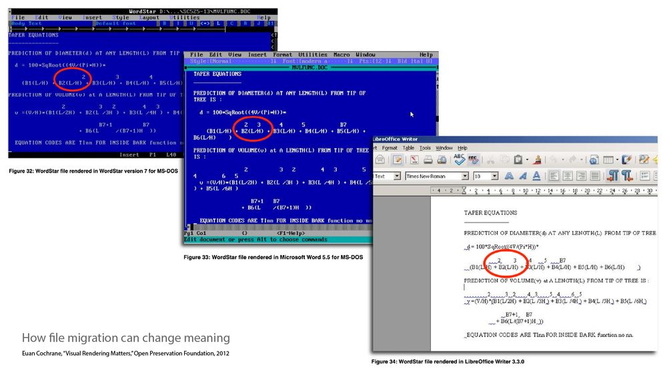Open Format menu in MS Word 5.5
This screenshot has height=375, width=667.
(282, 55)
